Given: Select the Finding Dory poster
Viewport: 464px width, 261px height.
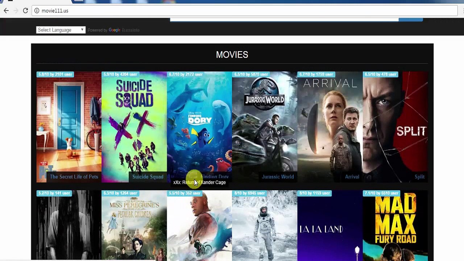Looking at the screenshot, I should point(199,127).
